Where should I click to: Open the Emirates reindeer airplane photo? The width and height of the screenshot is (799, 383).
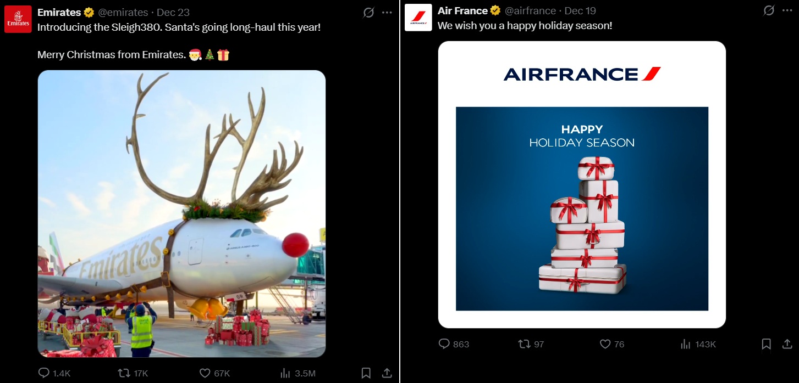[181, 214]
